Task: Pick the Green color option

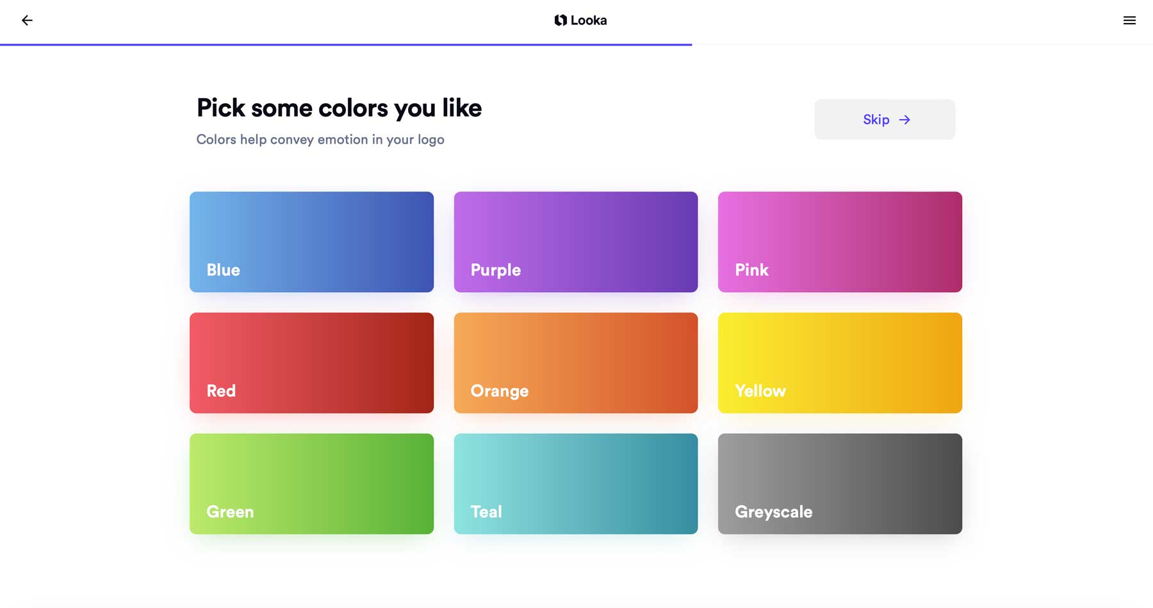Action: click(311, 483)
